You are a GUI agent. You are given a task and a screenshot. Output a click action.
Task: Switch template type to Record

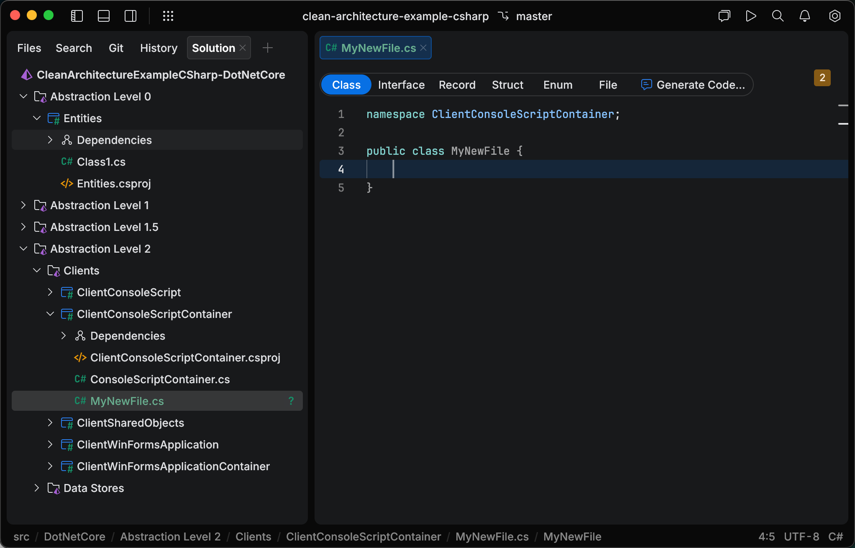pos(457,85)
